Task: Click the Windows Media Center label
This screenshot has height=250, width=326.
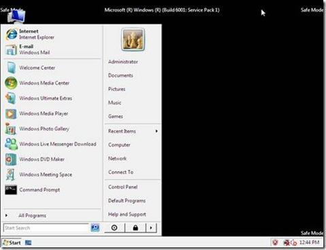Action: [44, 83]
